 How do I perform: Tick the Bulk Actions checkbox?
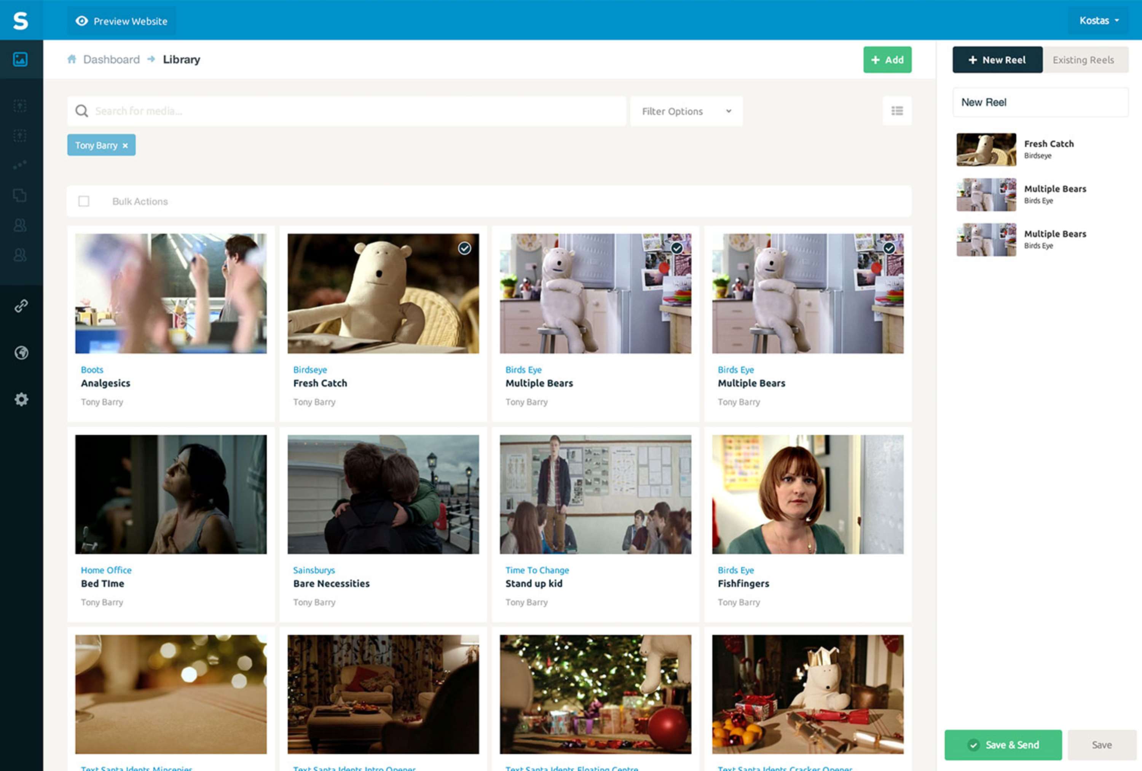(84, 201)
